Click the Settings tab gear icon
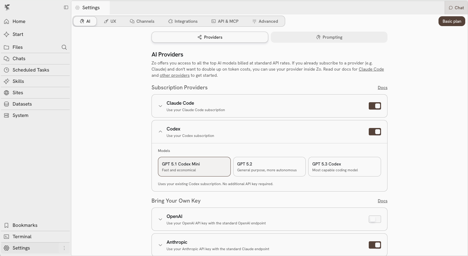 (x=77, y=8)
